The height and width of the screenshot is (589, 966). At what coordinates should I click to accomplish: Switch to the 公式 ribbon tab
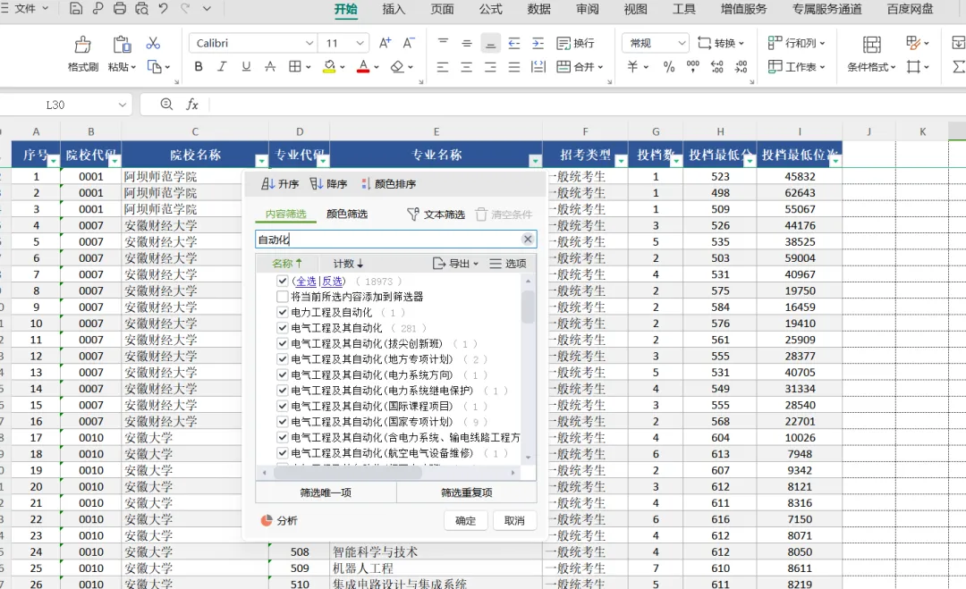point(490,9)
